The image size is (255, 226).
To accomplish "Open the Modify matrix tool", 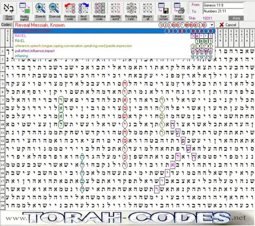I will click(x=24, y=8).
